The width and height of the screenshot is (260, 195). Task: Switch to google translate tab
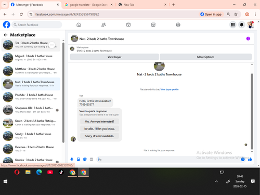coord(88,5)
